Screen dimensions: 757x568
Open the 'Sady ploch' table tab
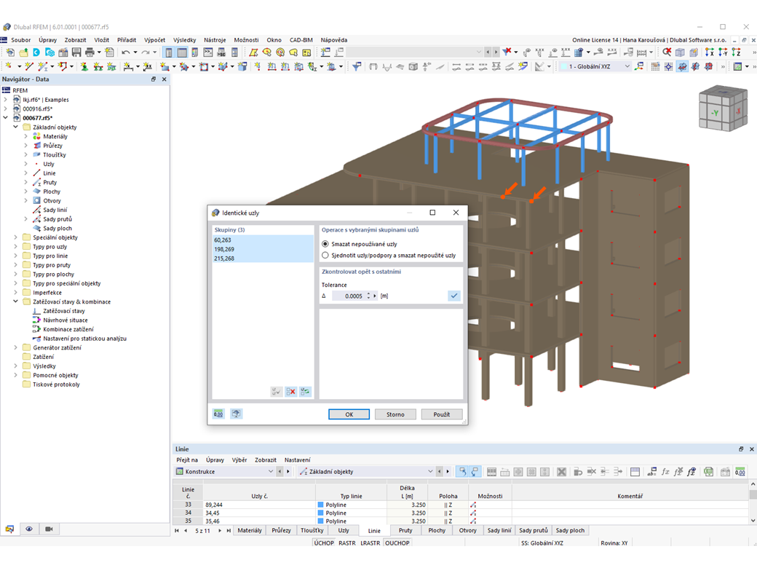570,530
